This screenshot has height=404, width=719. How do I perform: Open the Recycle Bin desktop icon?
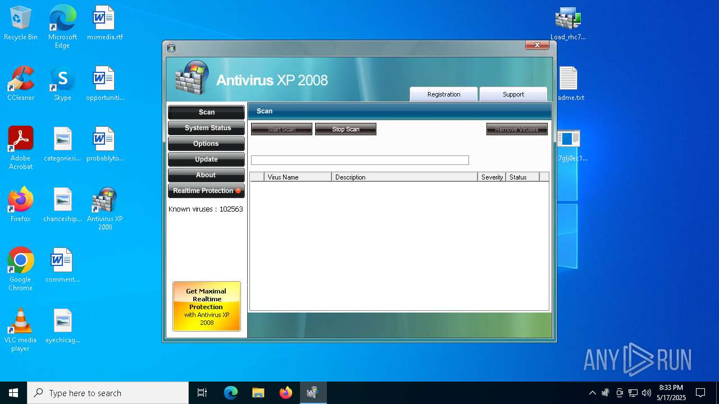(21, 24)
